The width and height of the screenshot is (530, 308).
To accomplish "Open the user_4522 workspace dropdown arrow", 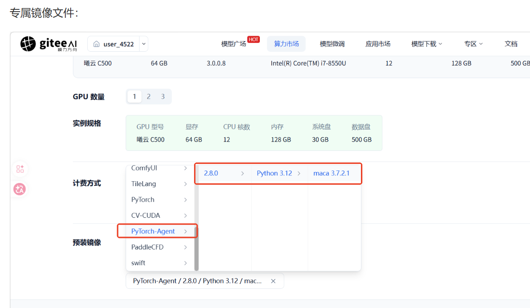I will pos(144,44).
